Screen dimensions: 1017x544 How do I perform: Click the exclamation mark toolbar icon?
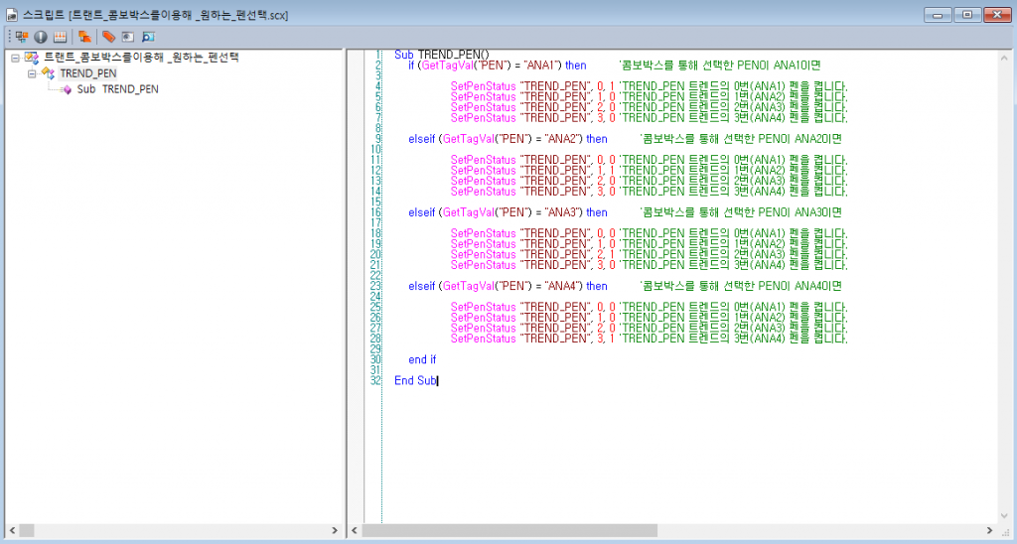coord(40,37)
